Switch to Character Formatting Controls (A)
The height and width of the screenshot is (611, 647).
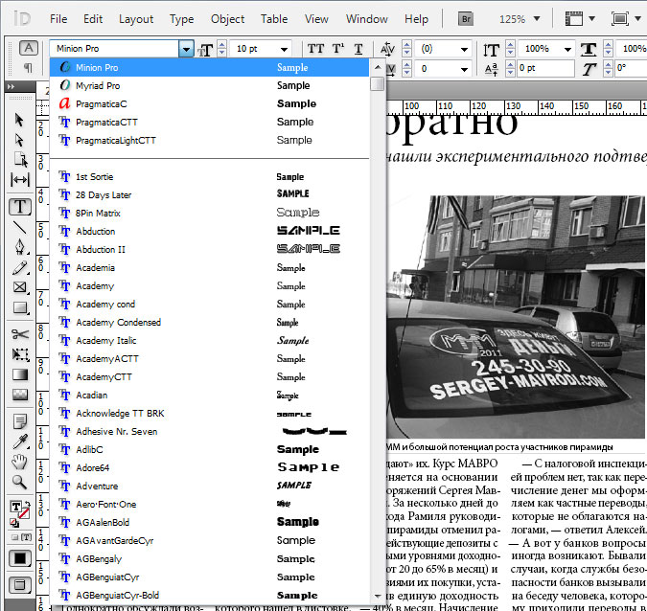[x=28, y=48]
